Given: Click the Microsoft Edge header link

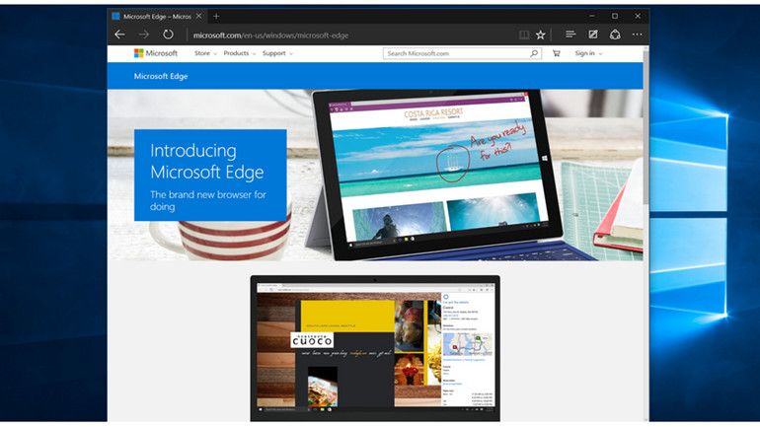Looking at the screenshot, I should 161,76.
